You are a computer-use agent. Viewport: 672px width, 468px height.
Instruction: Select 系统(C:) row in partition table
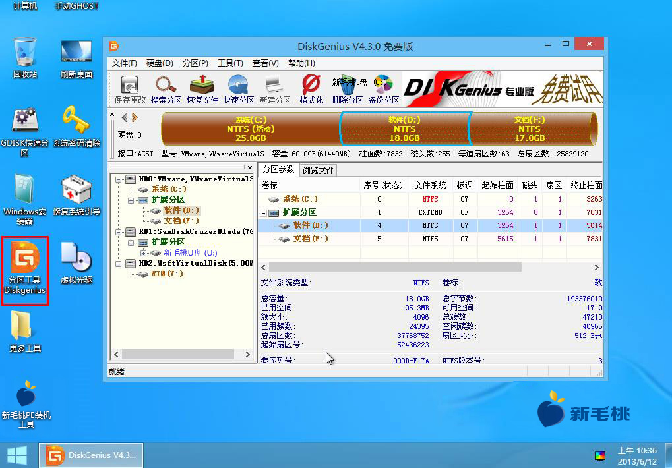tap(430, 199)
